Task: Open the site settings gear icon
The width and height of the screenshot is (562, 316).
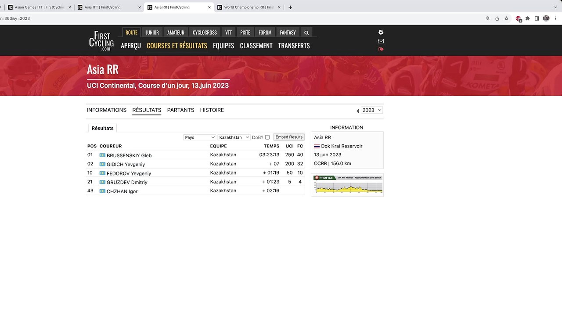Action: [381, 32]
